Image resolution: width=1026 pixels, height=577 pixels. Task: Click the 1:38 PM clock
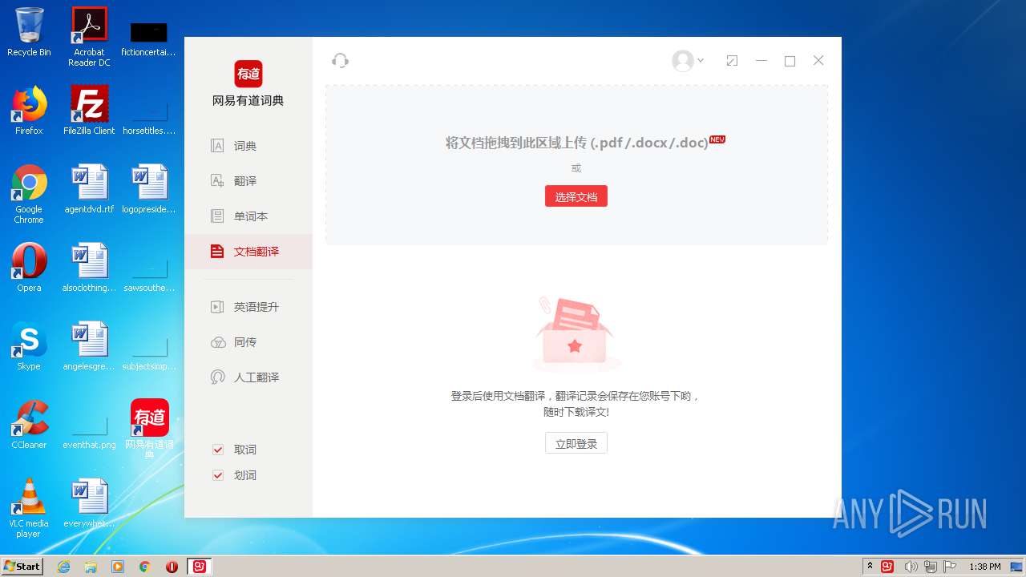click(x=984, y=567)
